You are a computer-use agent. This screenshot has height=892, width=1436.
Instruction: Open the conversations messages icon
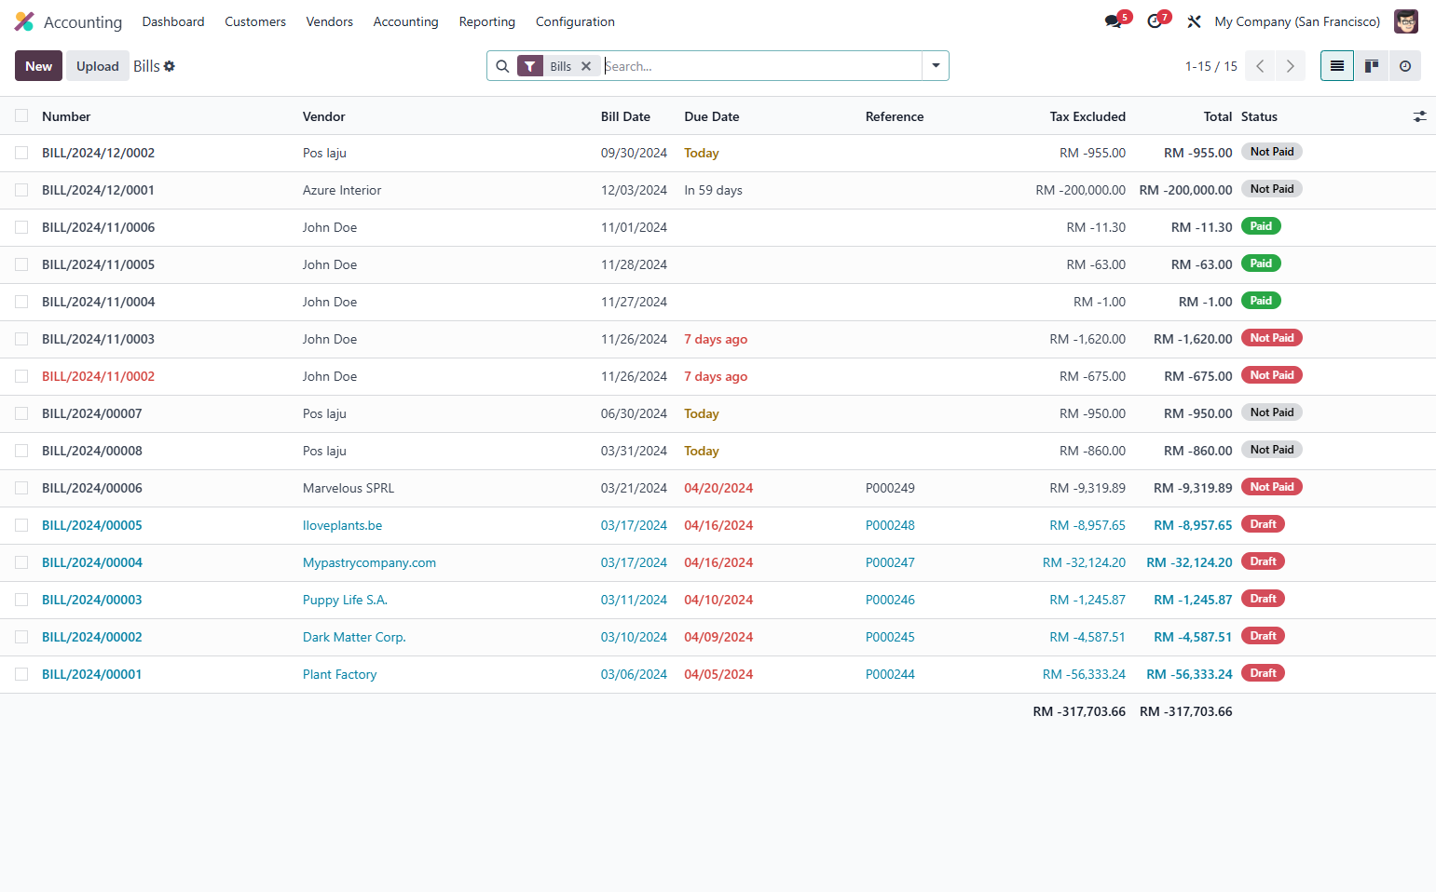click(x=1114, y=21)
